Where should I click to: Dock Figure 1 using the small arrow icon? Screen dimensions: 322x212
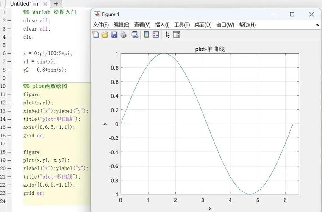pyautogui.click(x=318, y=25)
